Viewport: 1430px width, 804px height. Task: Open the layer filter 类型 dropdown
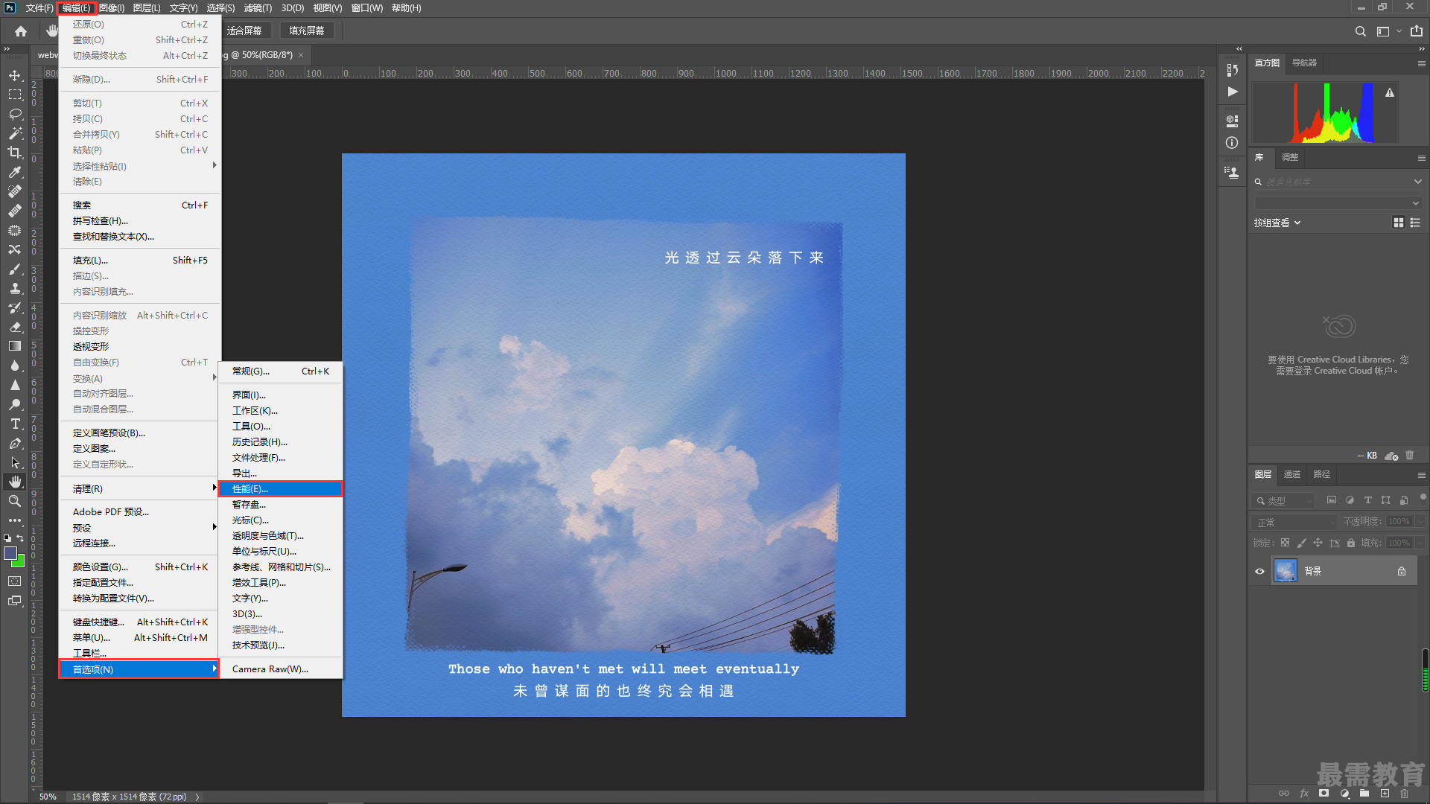click(x=1283, y=500)
